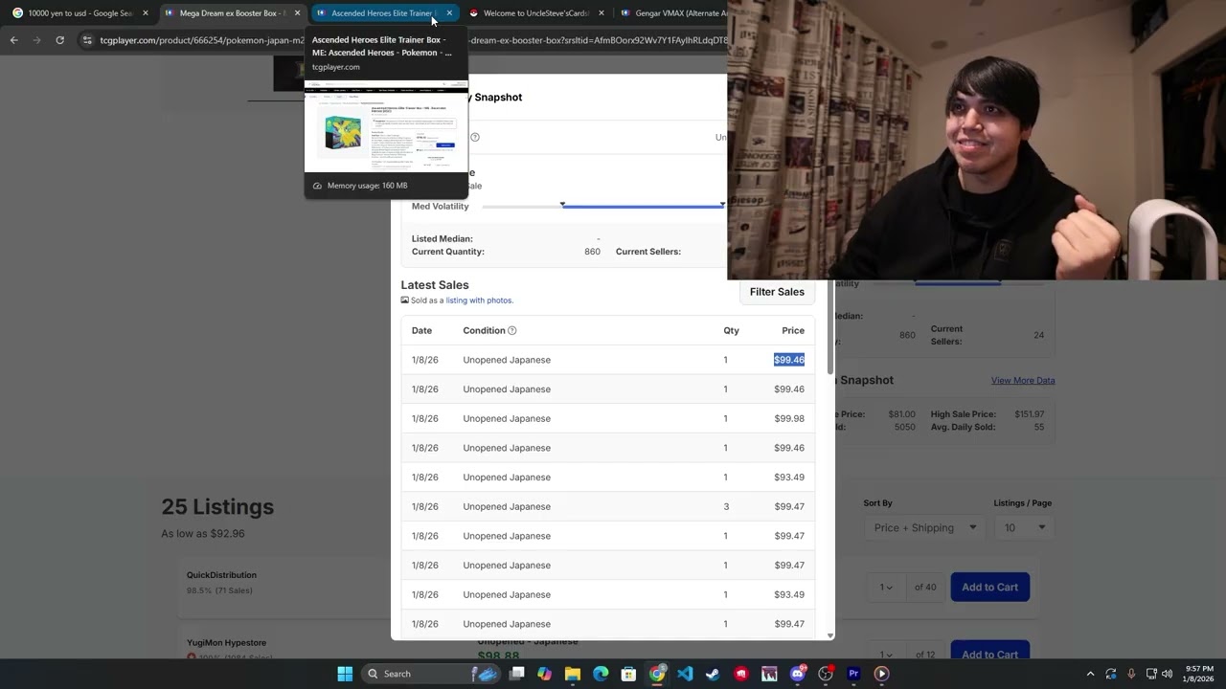Image resolution: width=1226 pixels, height=689 pixels.
Task: Open the listing with photos link
Action: (479, 300)
